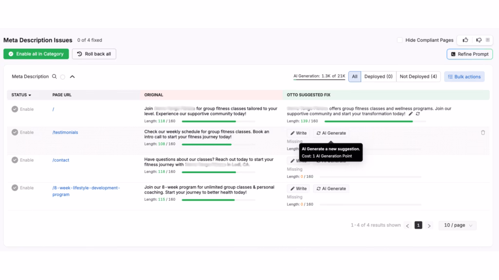
Task: Click the trash icon on the testimonials row
Action: 483,132
